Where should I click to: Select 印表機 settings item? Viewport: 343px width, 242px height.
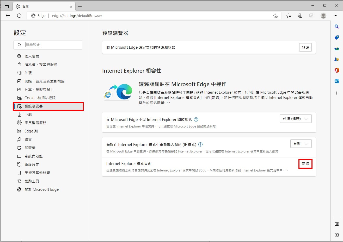(48, 148)
